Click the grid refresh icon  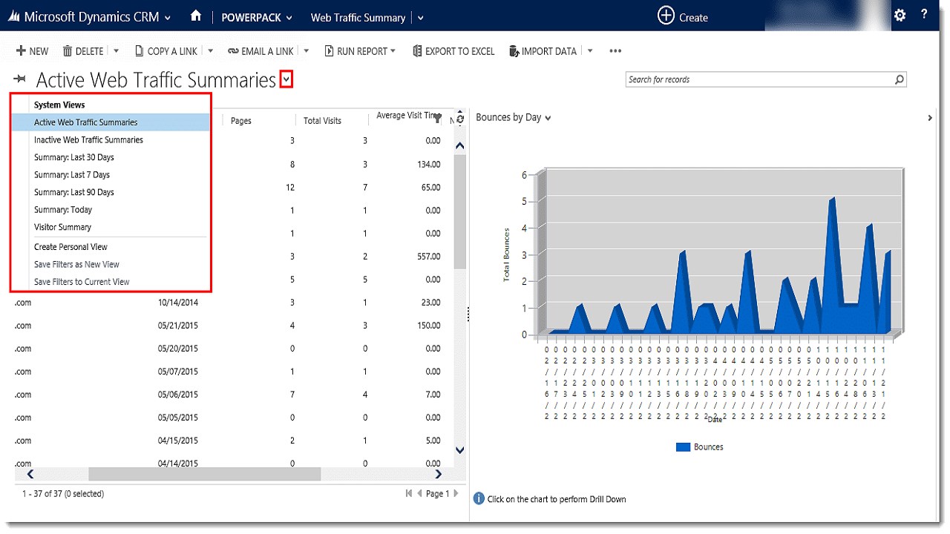460,119
